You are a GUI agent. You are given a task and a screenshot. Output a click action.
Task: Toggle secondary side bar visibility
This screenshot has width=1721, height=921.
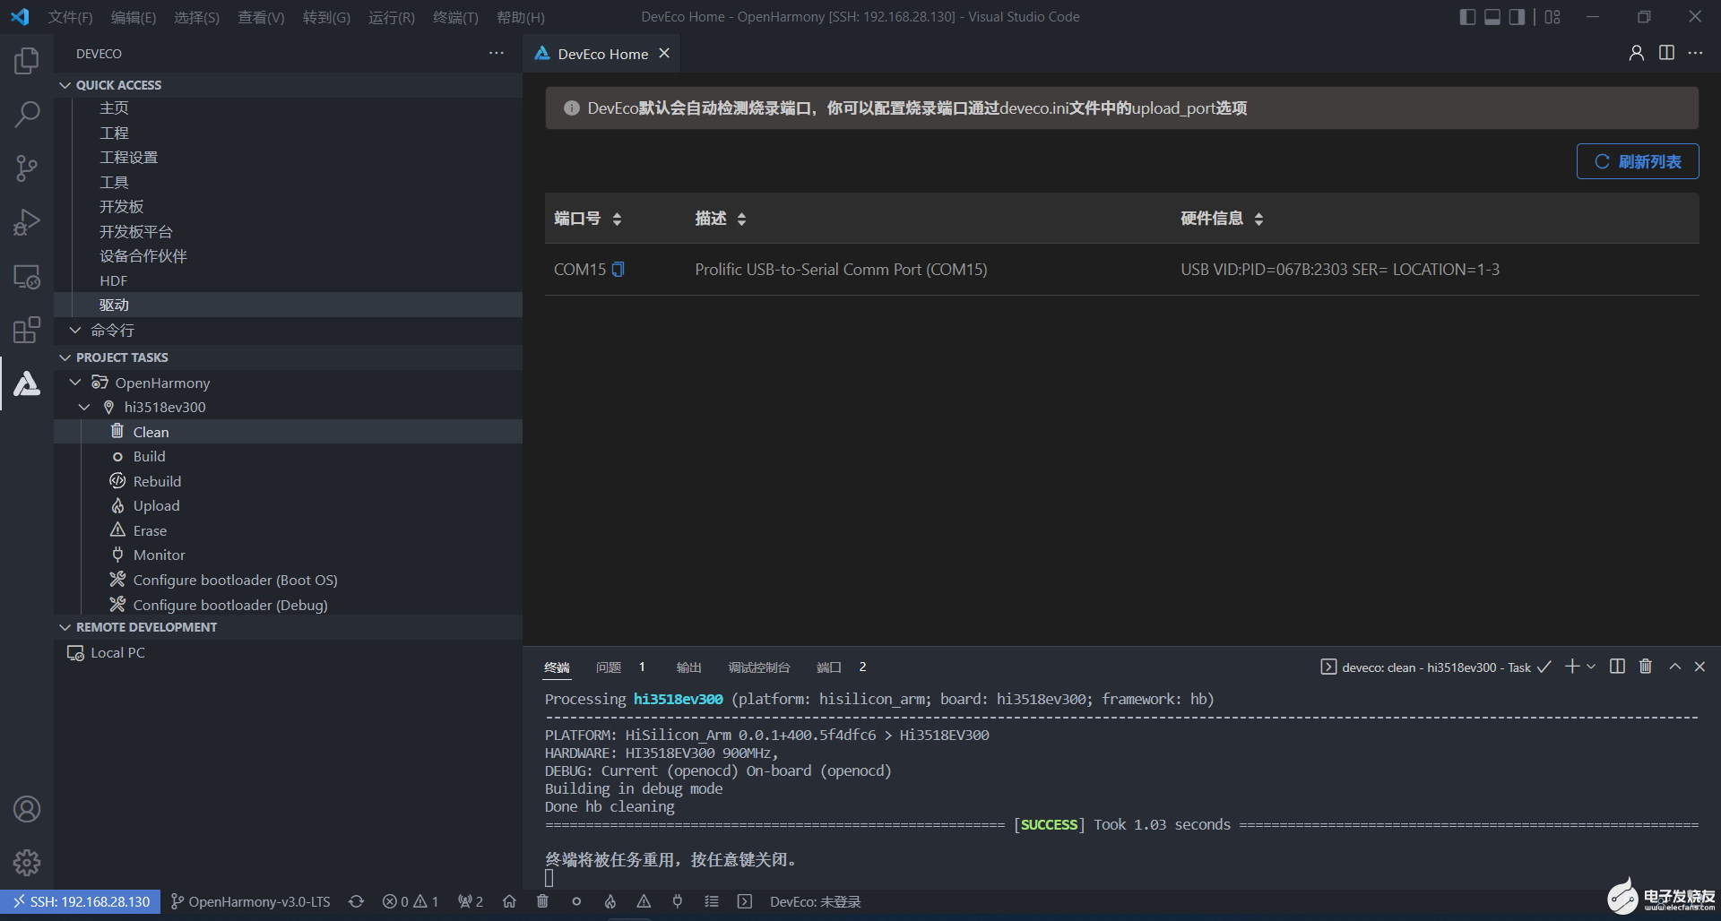tap(1517, 17)
